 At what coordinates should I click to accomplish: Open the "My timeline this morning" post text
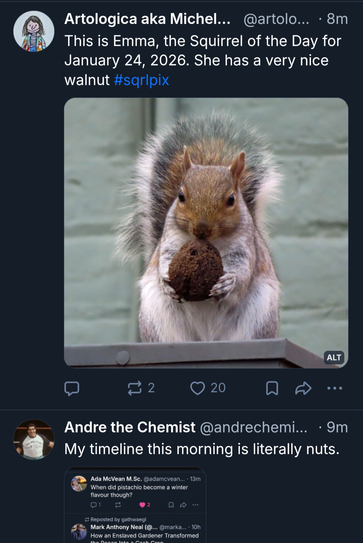click(x=202, y=449)
